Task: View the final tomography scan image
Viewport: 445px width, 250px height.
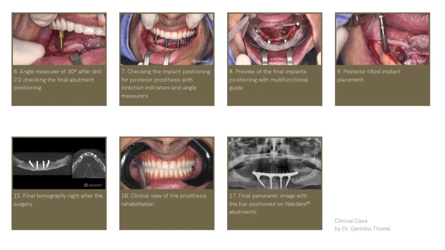Action: click(x=59, y=163)
